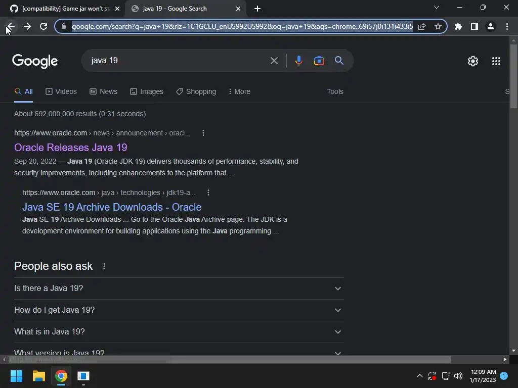
Task: Click the sync status tray icon
Action: (x=432, y=376)
